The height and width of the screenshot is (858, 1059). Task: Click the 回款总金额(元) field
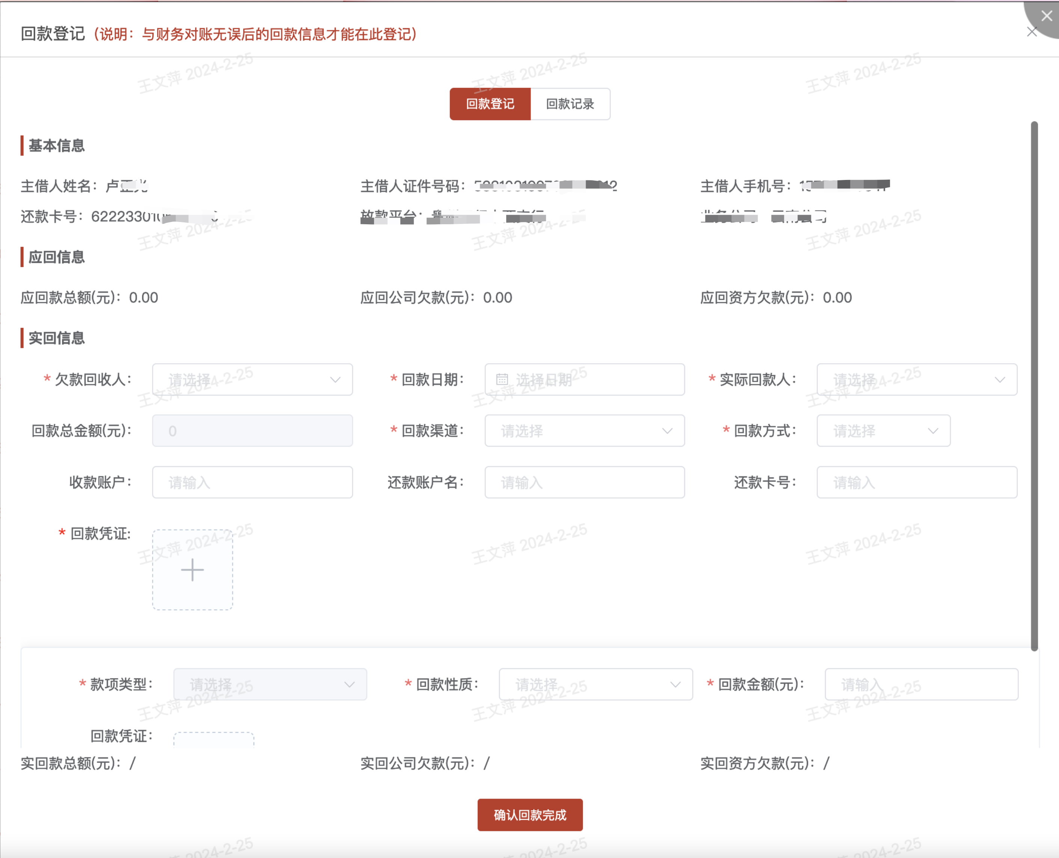(252, 431)
